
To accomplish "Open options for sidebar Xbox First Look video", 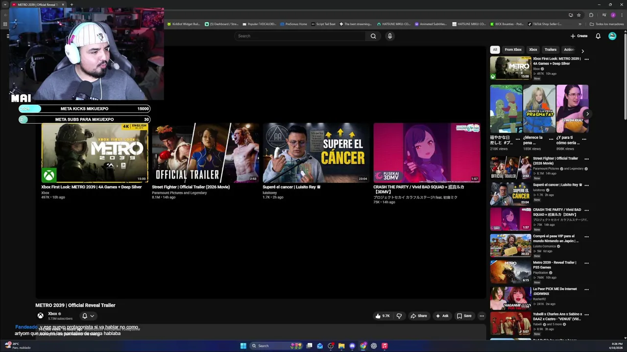I will [586, 59].
